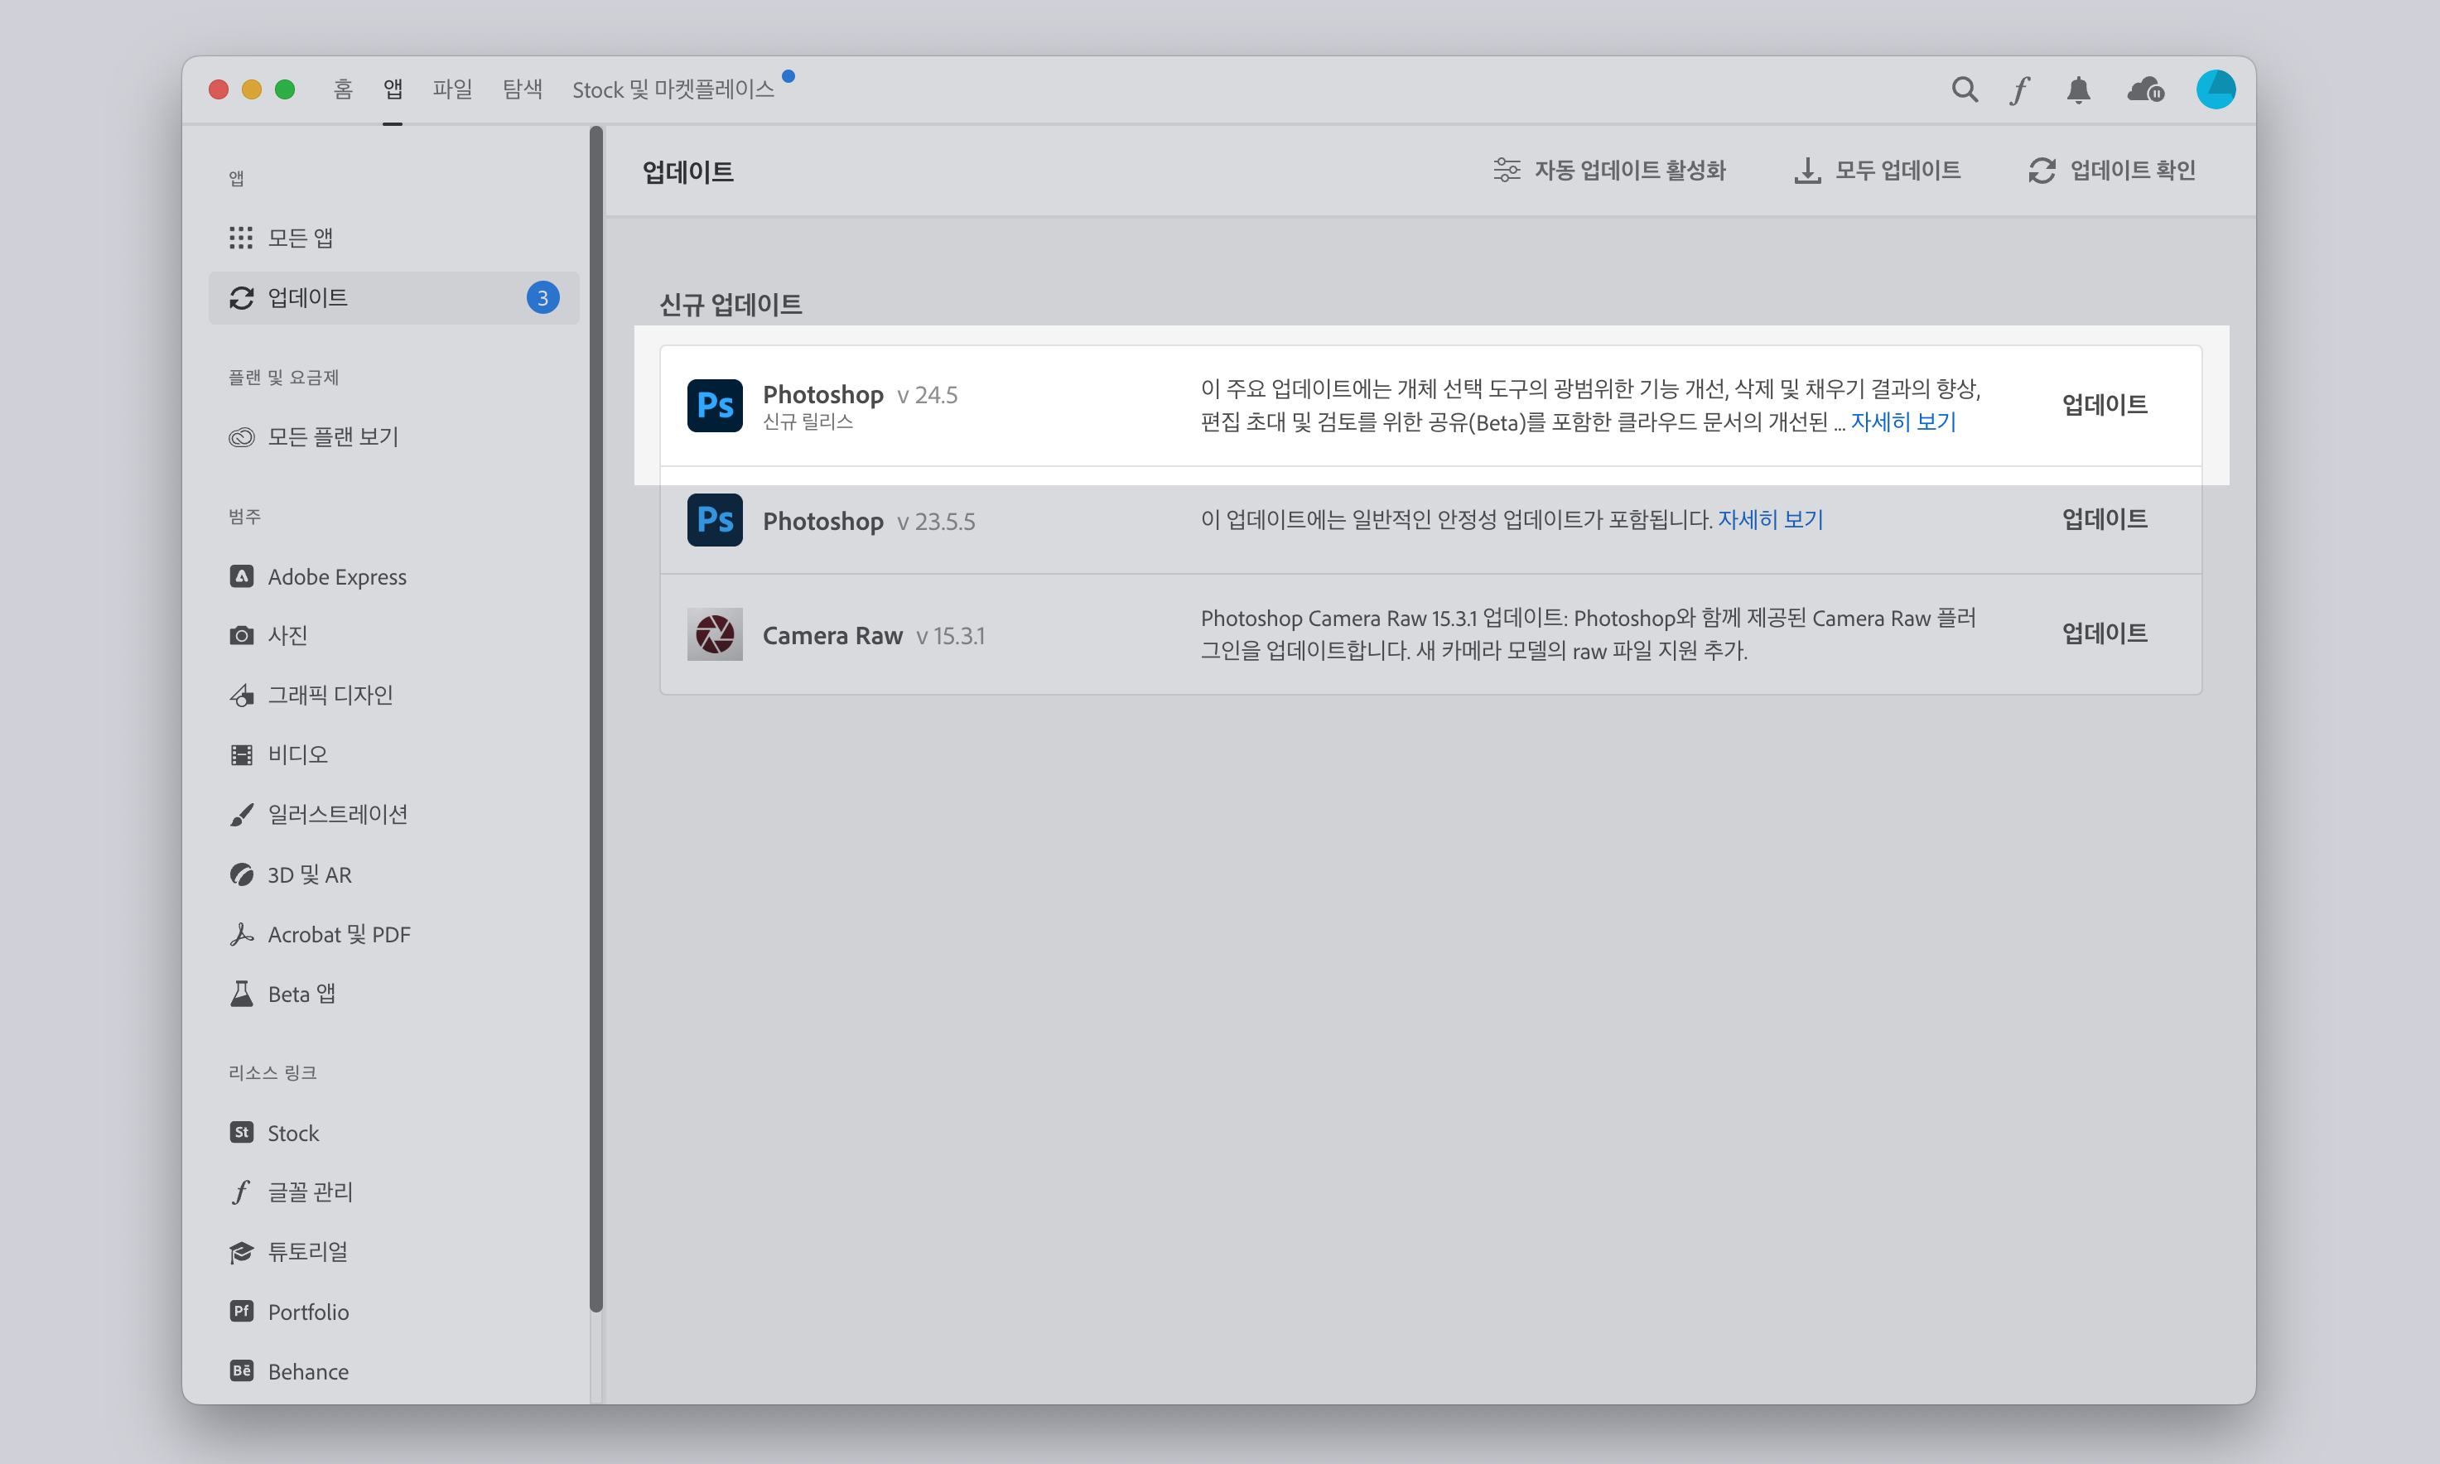Open the search magnifier icon
2440x1464 pixels.
[1965, 89]
